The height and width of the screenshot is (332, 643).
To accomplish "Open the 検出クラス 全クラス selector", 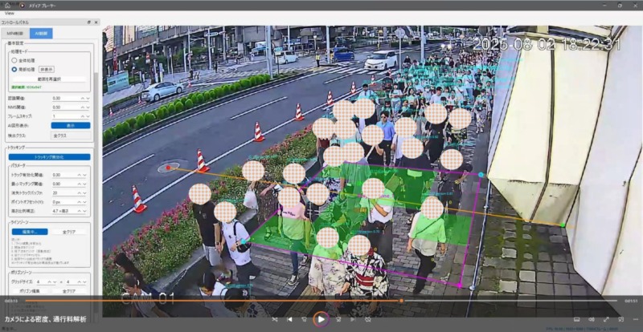I will pos(71,135).
